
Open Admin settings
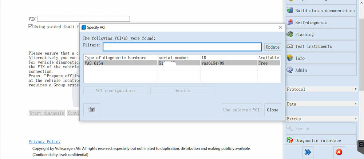(321, 70)
